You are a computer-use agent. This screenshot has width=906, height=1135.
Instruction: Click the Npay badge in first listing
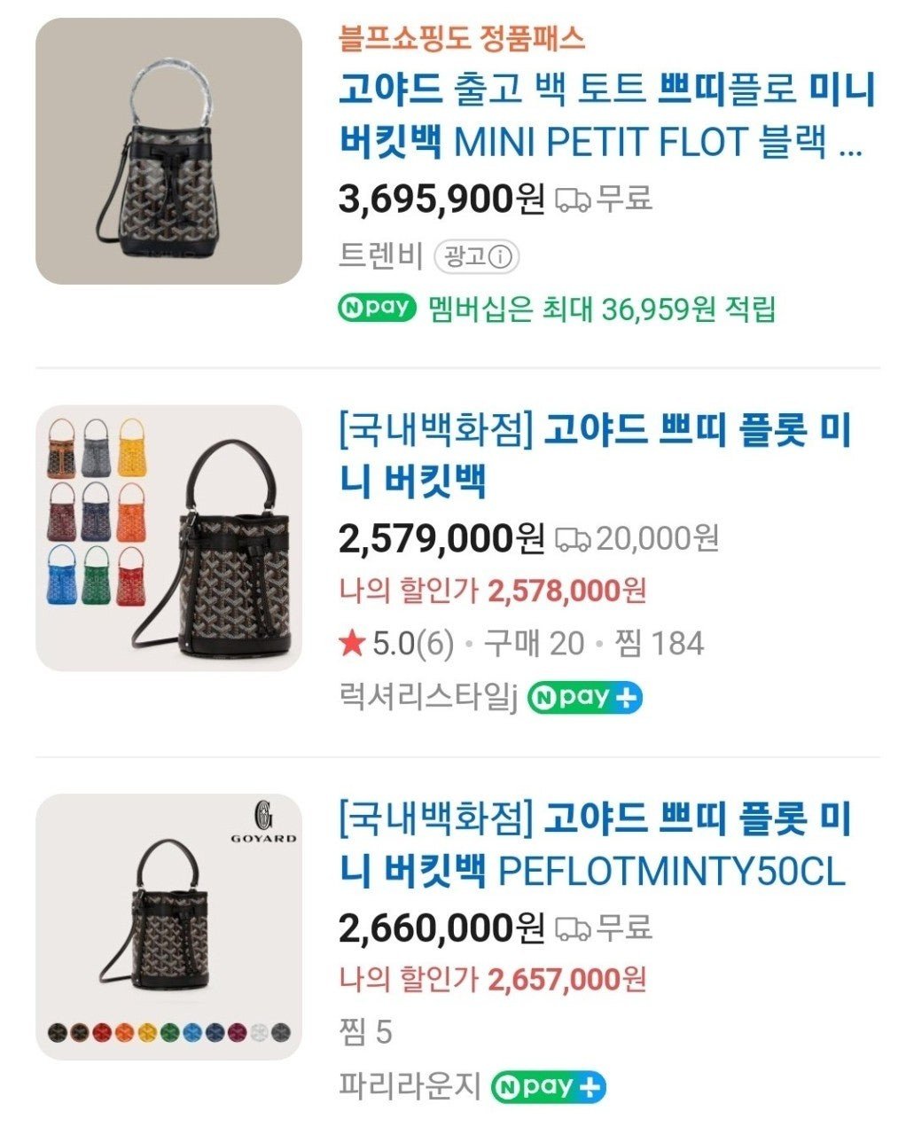coord(378,308)
